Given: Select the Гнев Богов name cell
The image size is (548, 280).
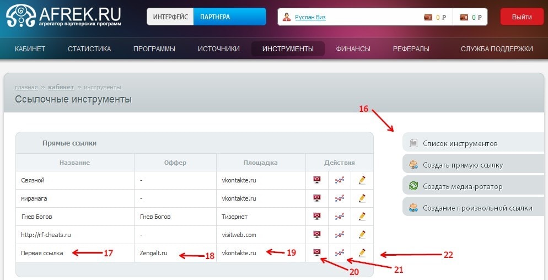Looking at the screenshot, I should coord(75,217).
